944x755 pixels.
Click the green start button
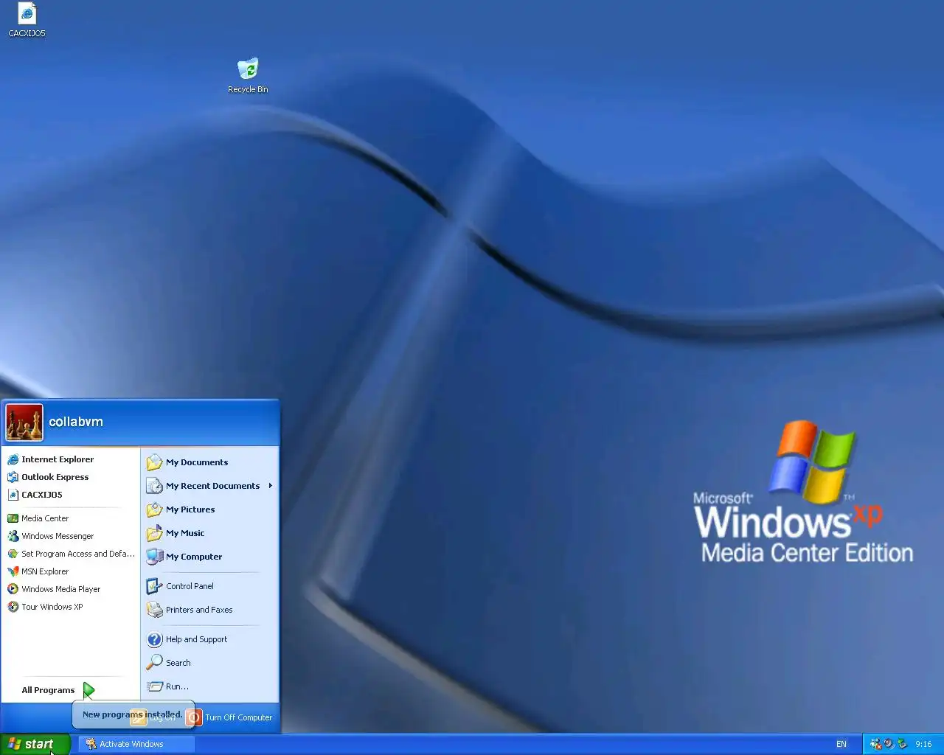pyautogui.click(x=35, y=744)
